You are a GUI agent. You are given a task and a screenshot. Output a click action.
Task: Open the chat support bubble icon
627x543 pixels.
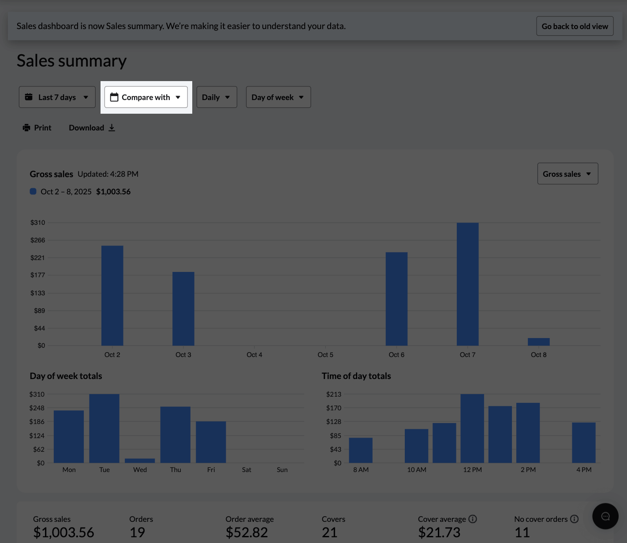[605, 516]
